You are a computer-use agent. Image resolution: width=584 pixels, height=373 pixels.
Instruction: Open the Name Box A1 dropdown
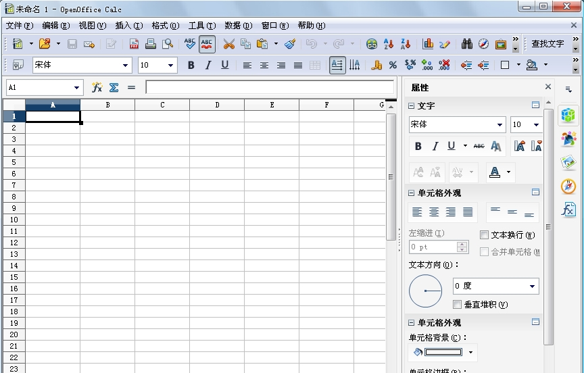(76, 88)
